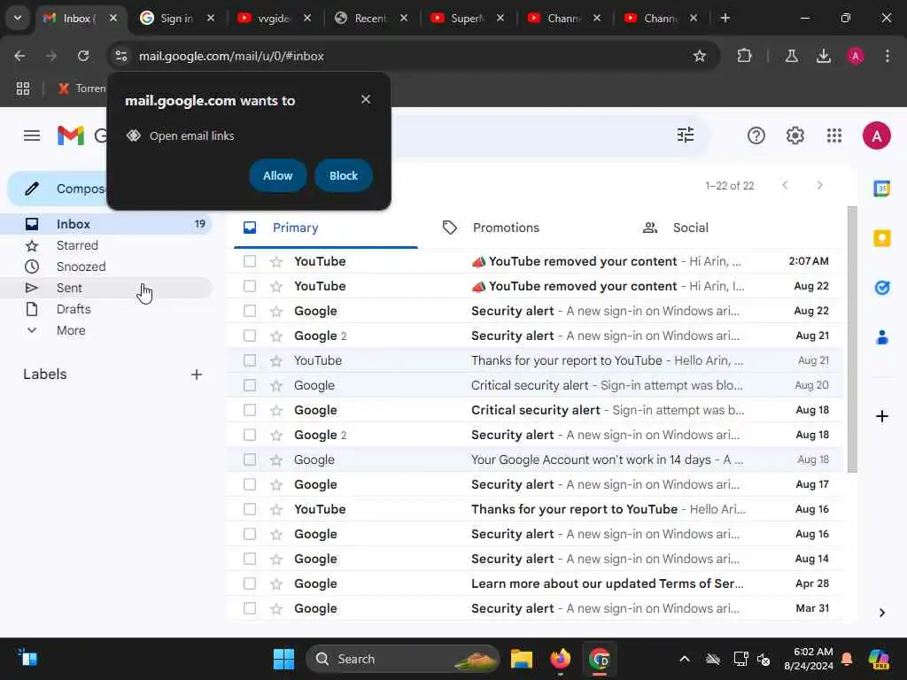Star the Aug 20 Critical security alert email
907x680 pixels.
click(276, 385)
